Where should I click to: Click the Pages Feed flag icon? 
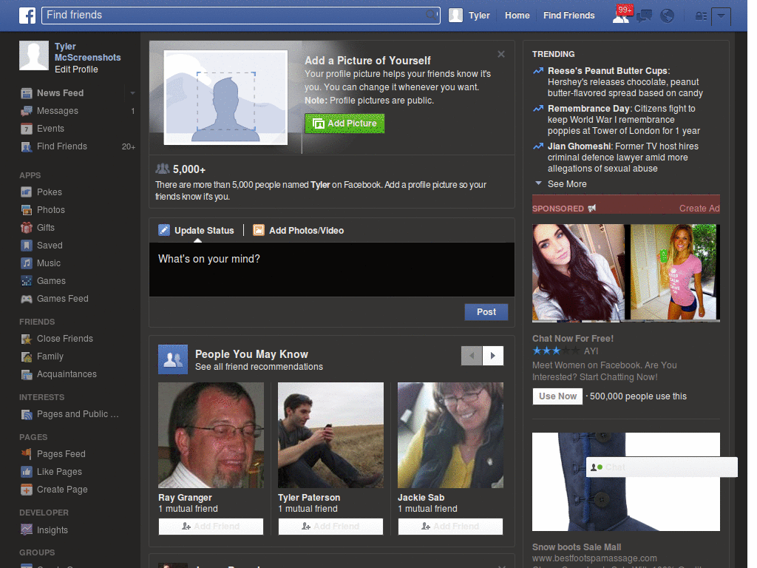(x=27, y=454)
